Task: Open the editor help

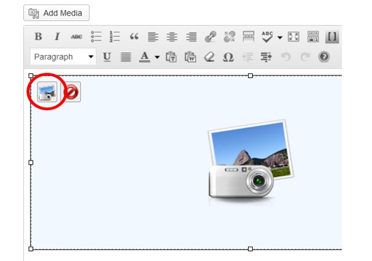Action: tap(324, 57)
